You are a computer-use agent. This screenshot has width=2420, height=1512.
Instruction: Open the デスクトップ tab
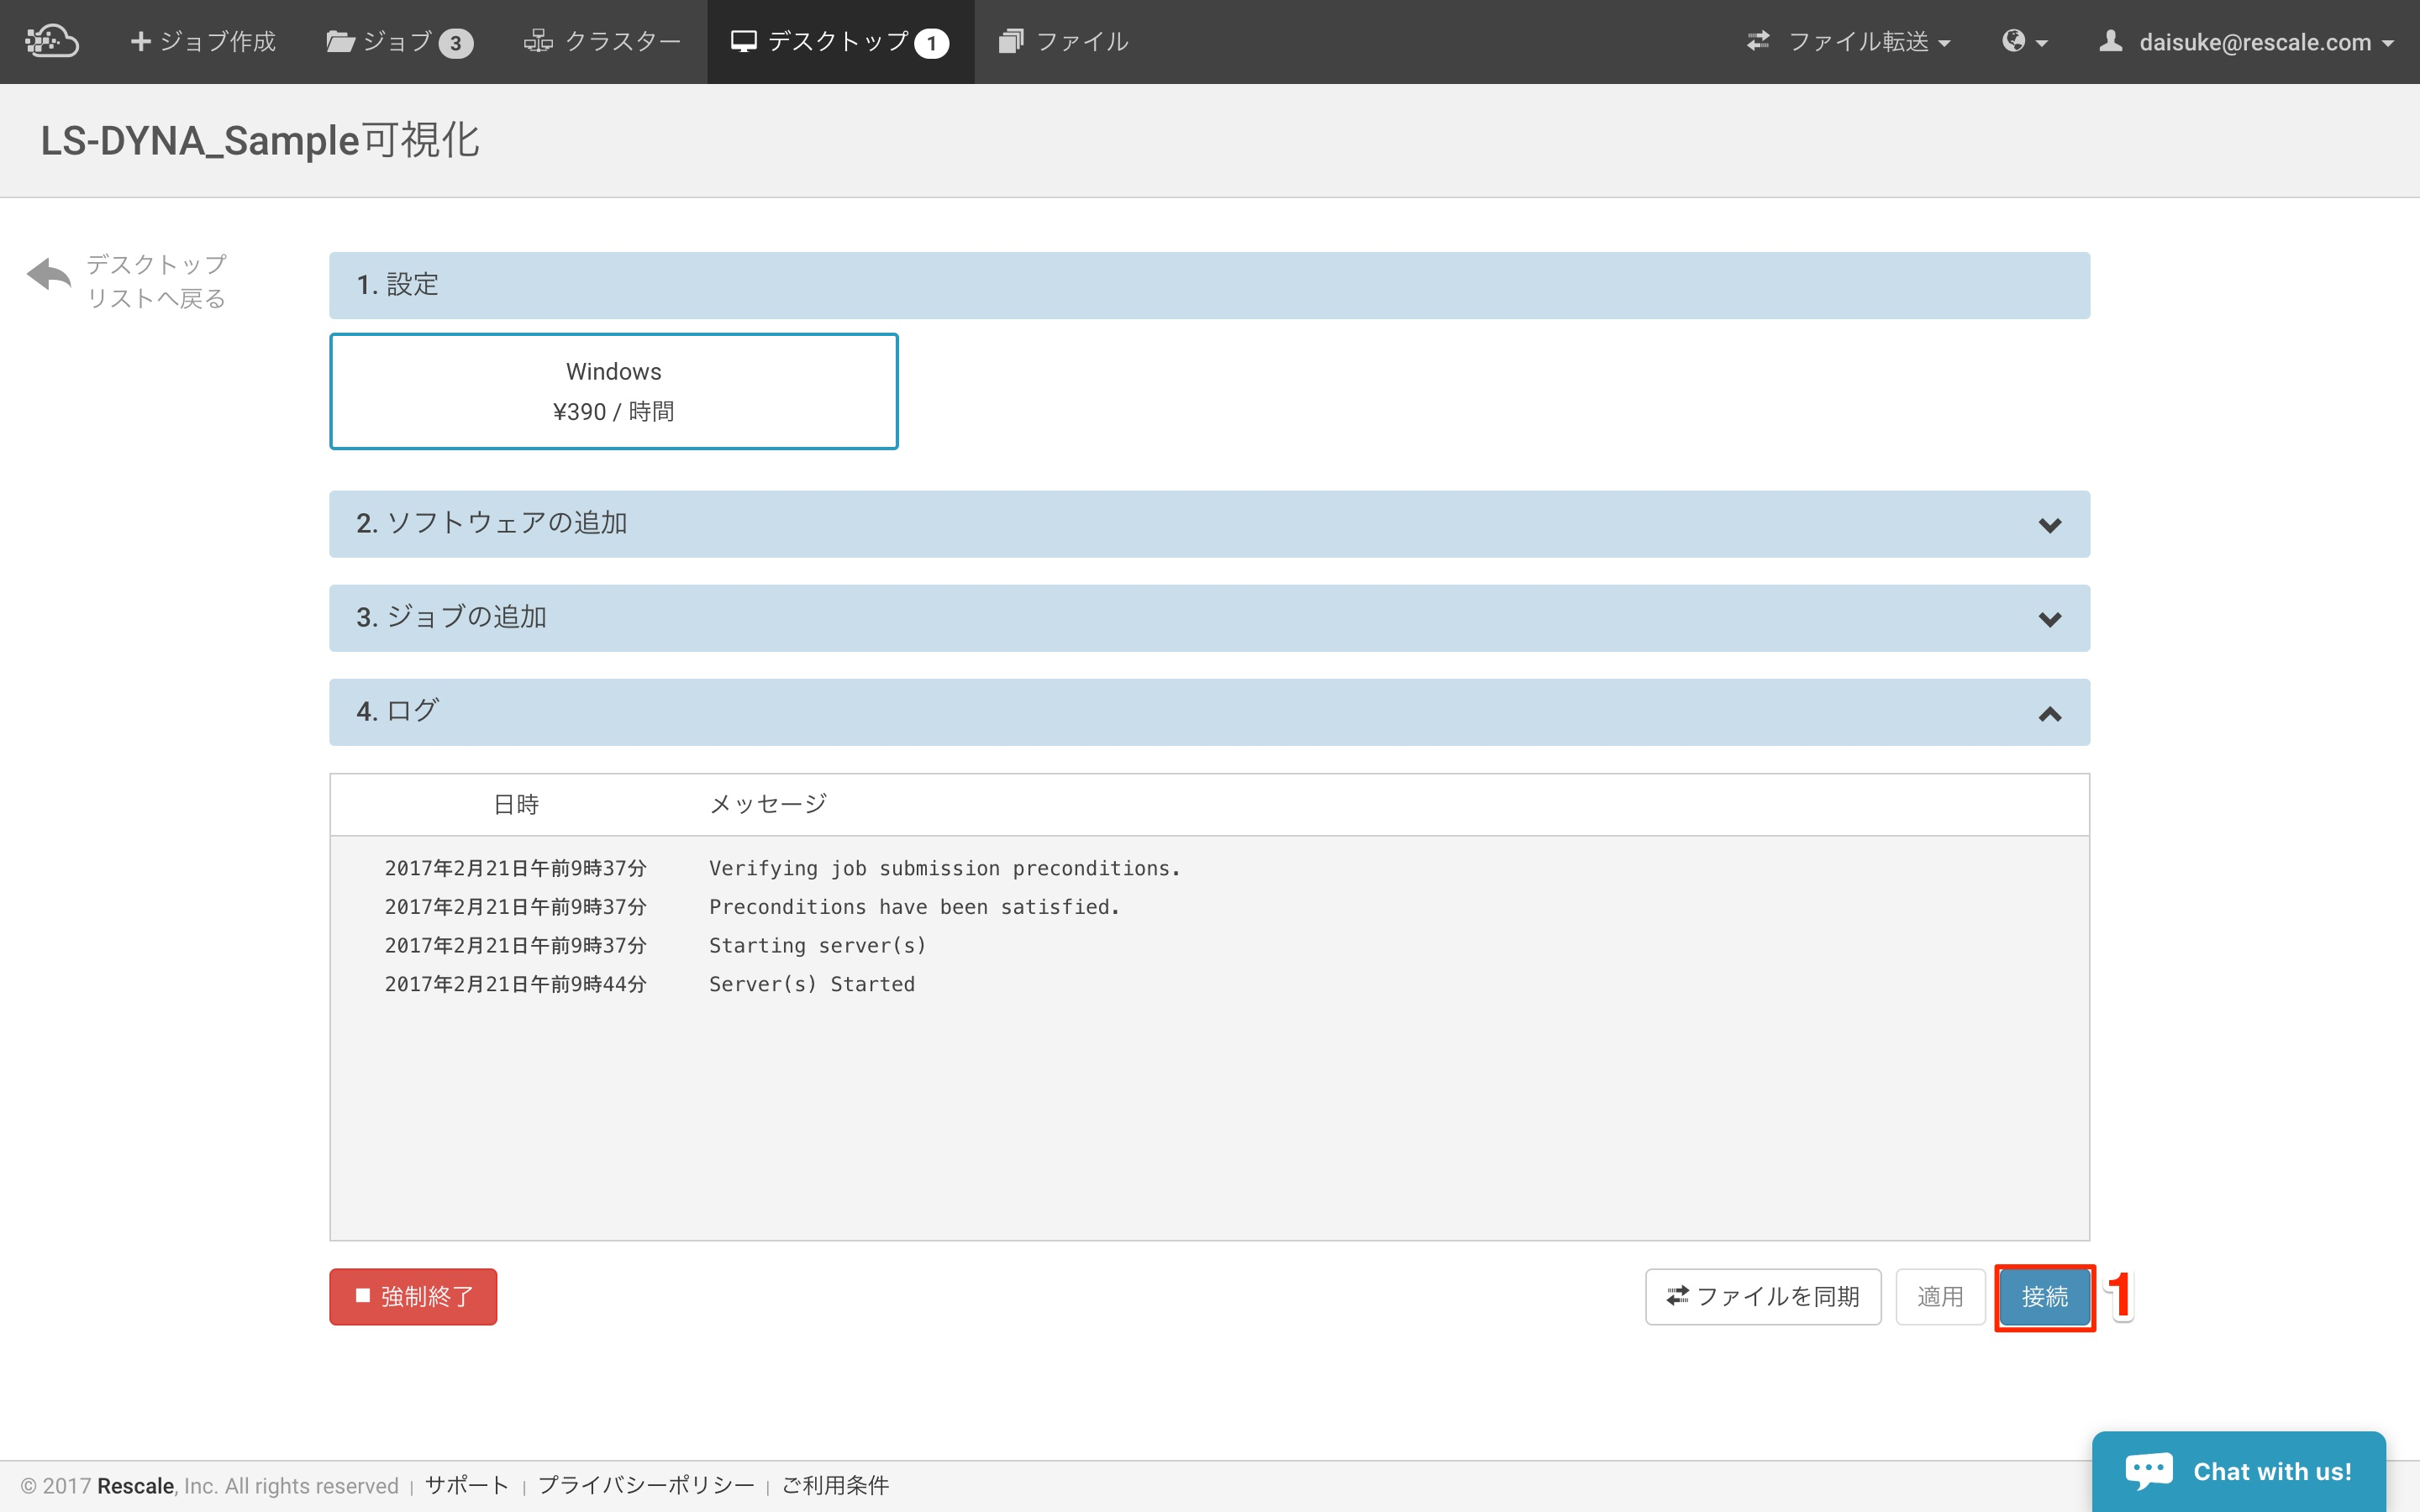point(839,41)
